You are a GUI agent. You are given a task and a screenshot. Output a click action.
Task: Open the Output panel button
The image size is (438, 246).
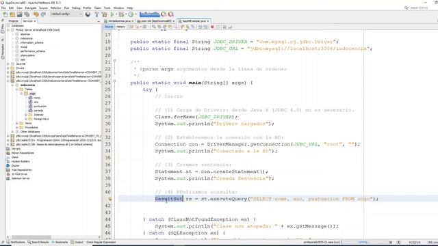77,242
